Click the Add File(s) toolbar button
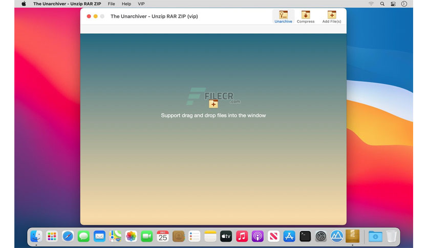The height and width of the screenshot is (248, 428). 332,17
